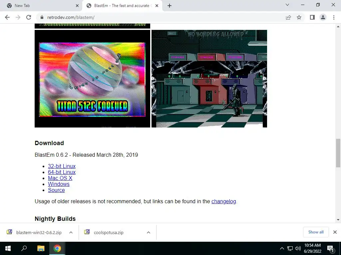Click the browser forward arrow
Viewport: 341px width, 255px height.
point(18,17)
